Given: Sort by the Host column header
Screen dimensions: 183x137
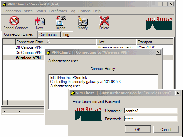Looking at the screenshot, I should pyautogui.click(x=116, y=42).
